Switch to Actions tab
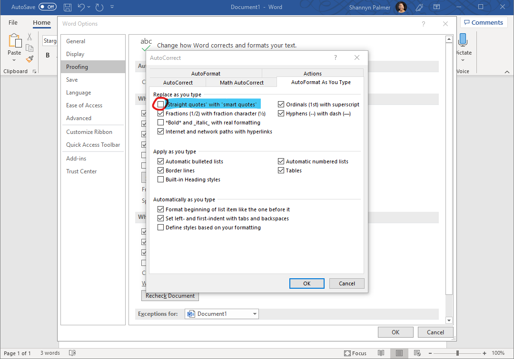Screen dimensions: 514x359 313,74
